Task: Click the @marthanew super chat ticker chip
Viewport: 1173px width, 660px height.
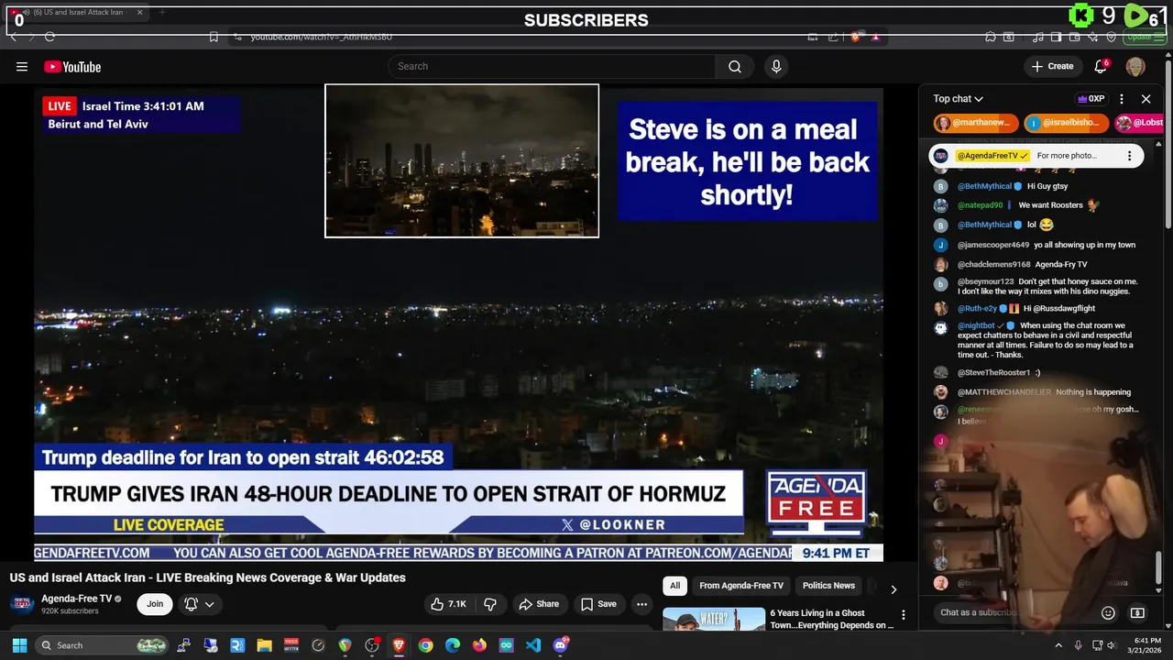Action: (976, 123)
